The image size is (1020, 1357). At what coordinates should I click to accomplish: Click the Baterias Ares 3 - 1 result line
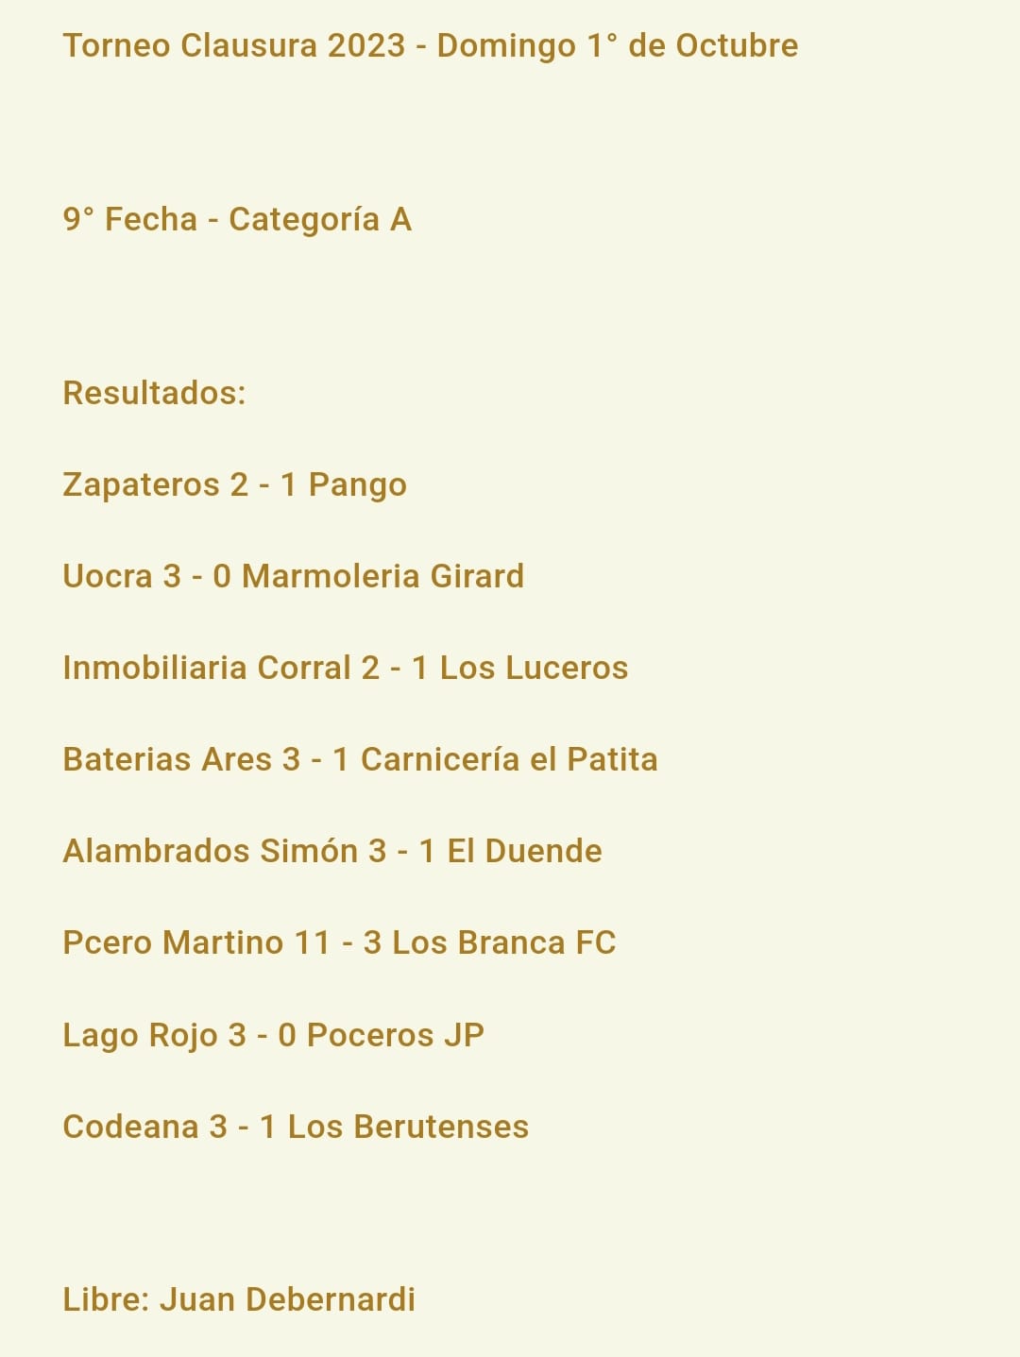[x=360, y=759]
